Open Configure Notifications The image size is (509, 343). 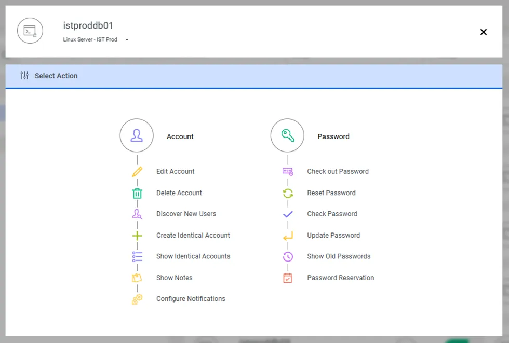191,299
